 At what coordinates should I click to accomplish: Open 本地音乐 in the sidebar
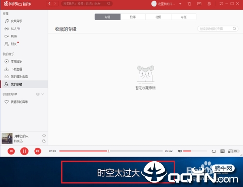click(x=24, y=61)
